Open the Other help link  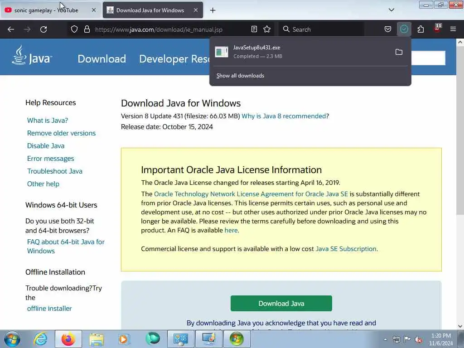tap(43, 184)
